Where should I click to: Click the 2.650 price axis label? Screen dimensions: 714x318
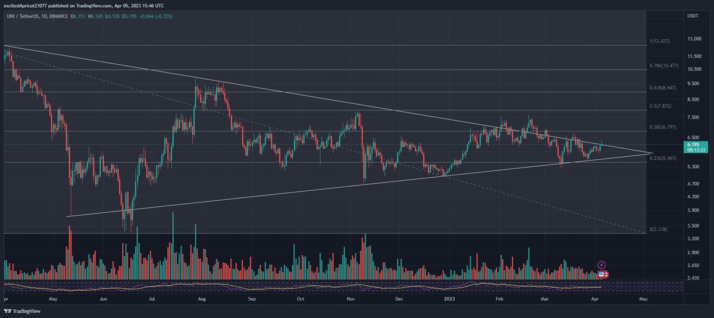693,265
